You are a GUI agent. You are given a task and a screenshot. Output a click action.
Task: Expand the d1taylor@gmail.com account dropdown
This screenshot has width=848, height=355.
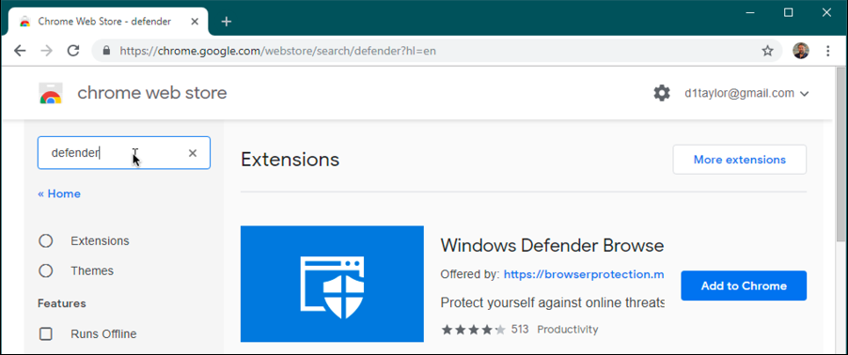746,94
